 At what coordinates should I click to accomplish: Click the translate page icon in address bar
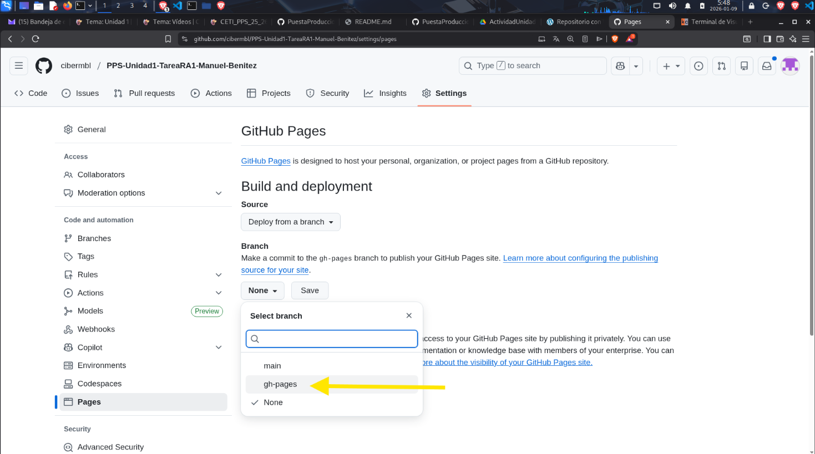click(x=556, y=39)
